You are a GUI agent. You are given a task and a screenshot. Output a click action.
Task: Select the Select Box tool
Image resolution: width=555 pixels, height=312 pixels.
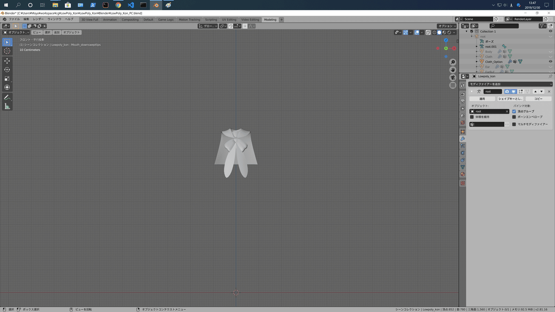pyautogui.click(x=7, y=42)
